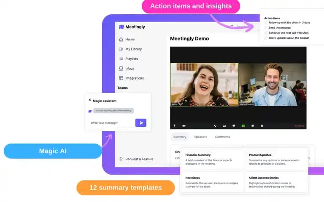
Task: Click the red End Meeting button
Action: coord(300,126)
